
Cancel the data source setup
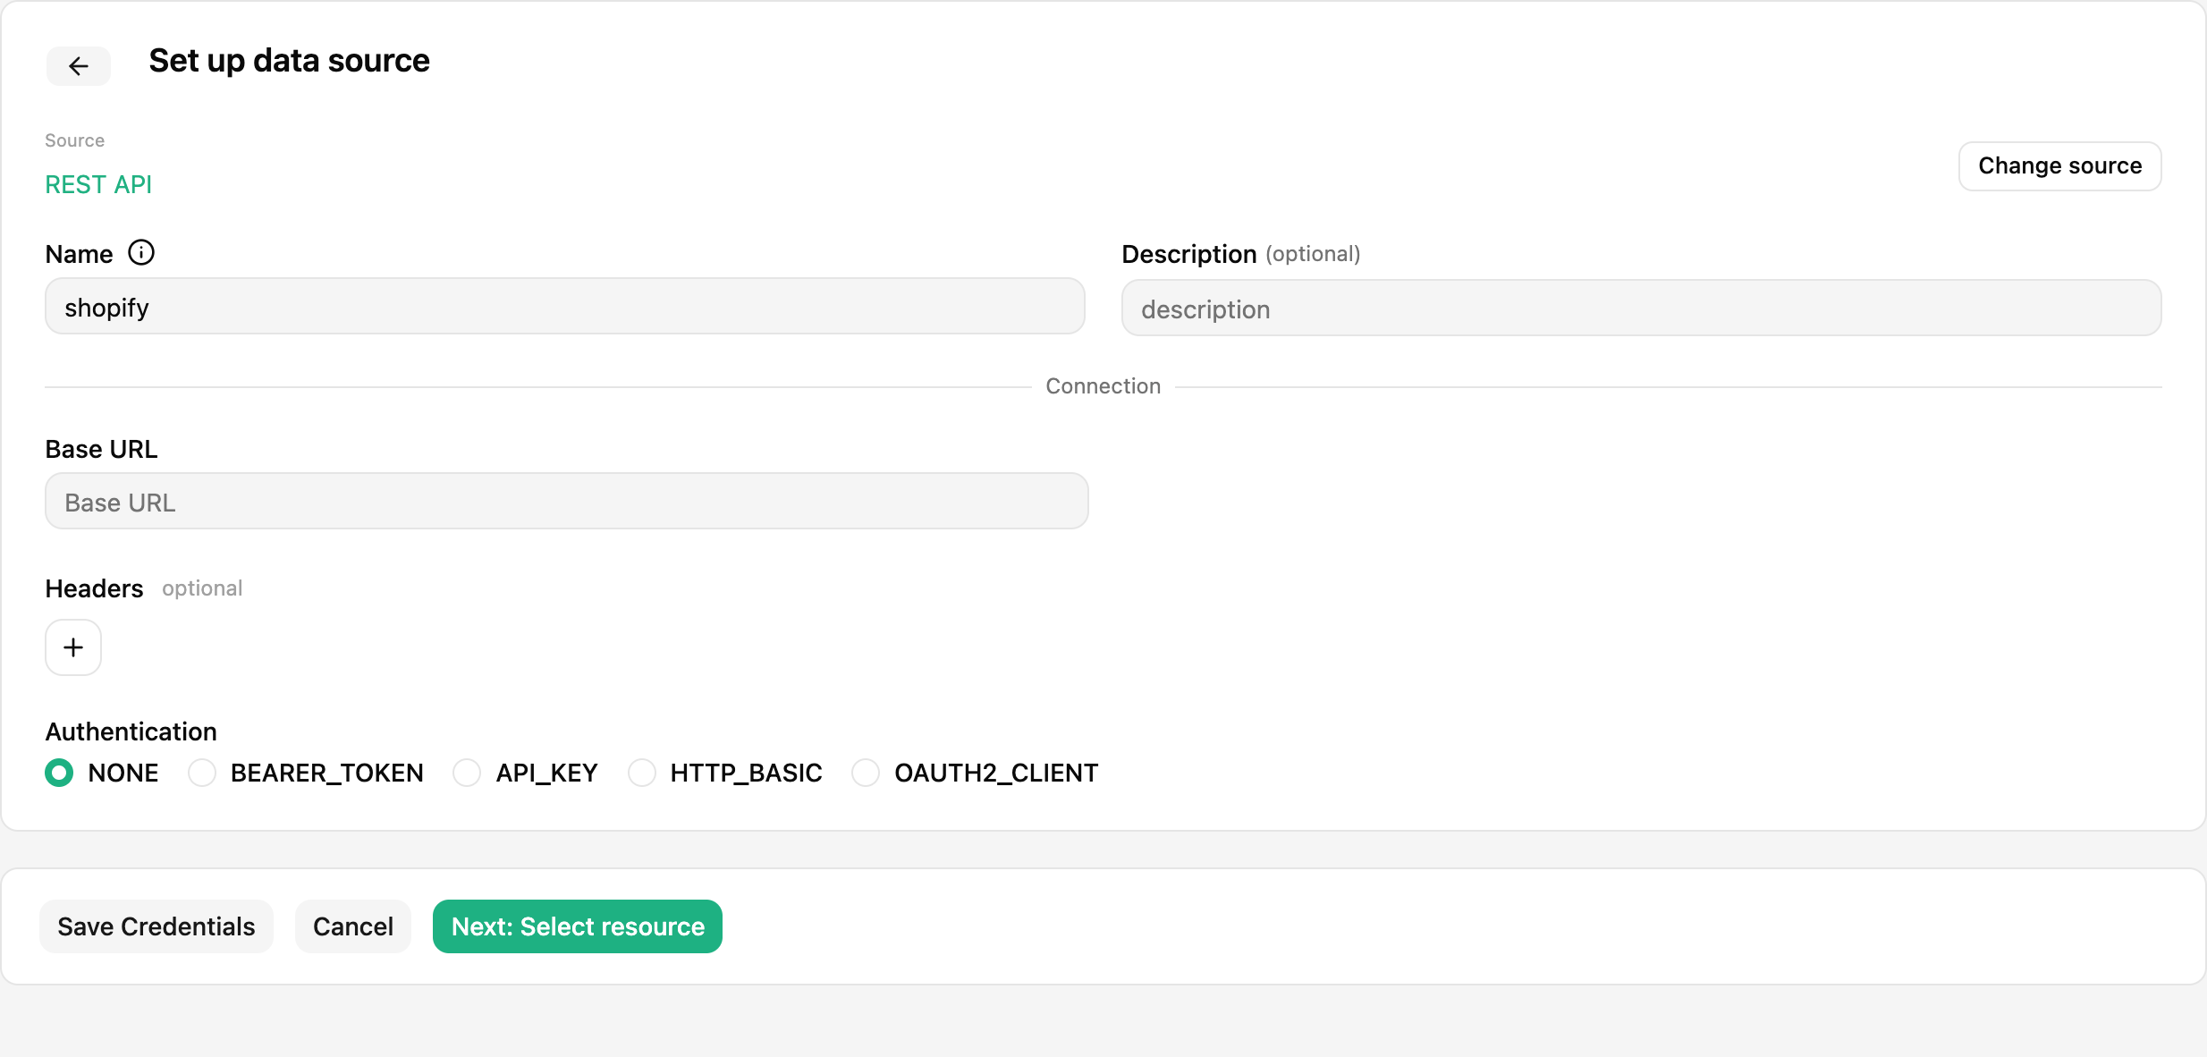(353, 926)
